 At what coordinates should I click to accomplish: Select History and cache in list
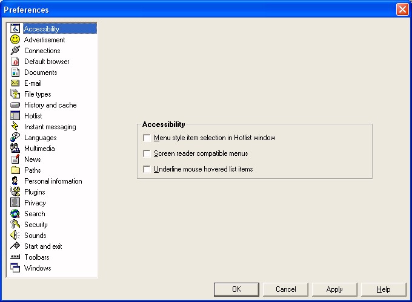click(x=50, y=105)
